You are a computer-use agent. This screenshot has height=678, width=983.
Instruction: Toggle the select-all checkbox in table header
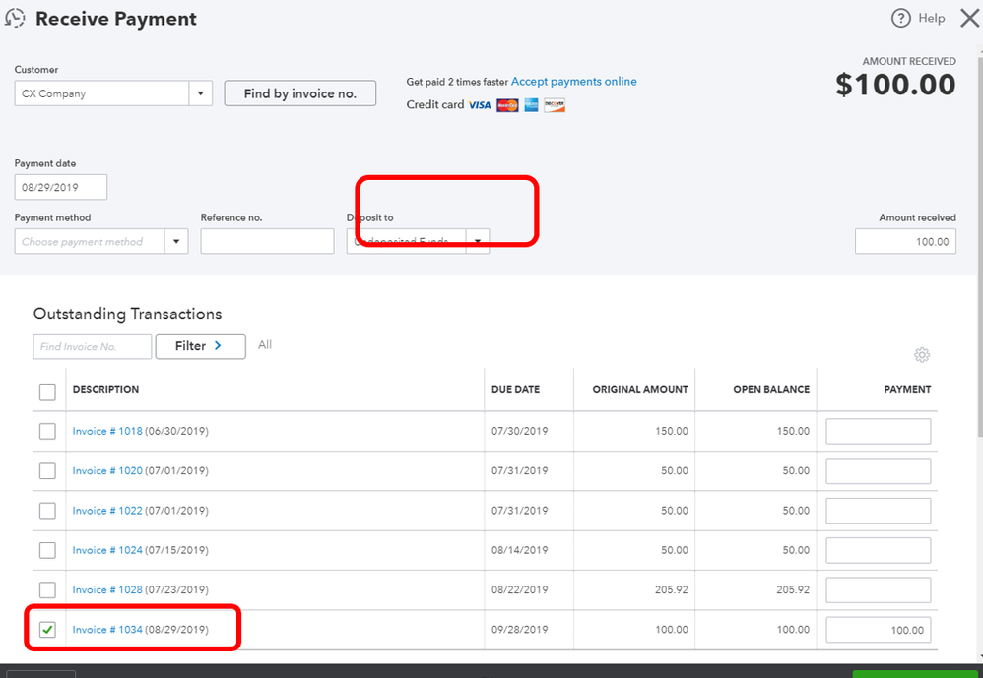[47, 392]
